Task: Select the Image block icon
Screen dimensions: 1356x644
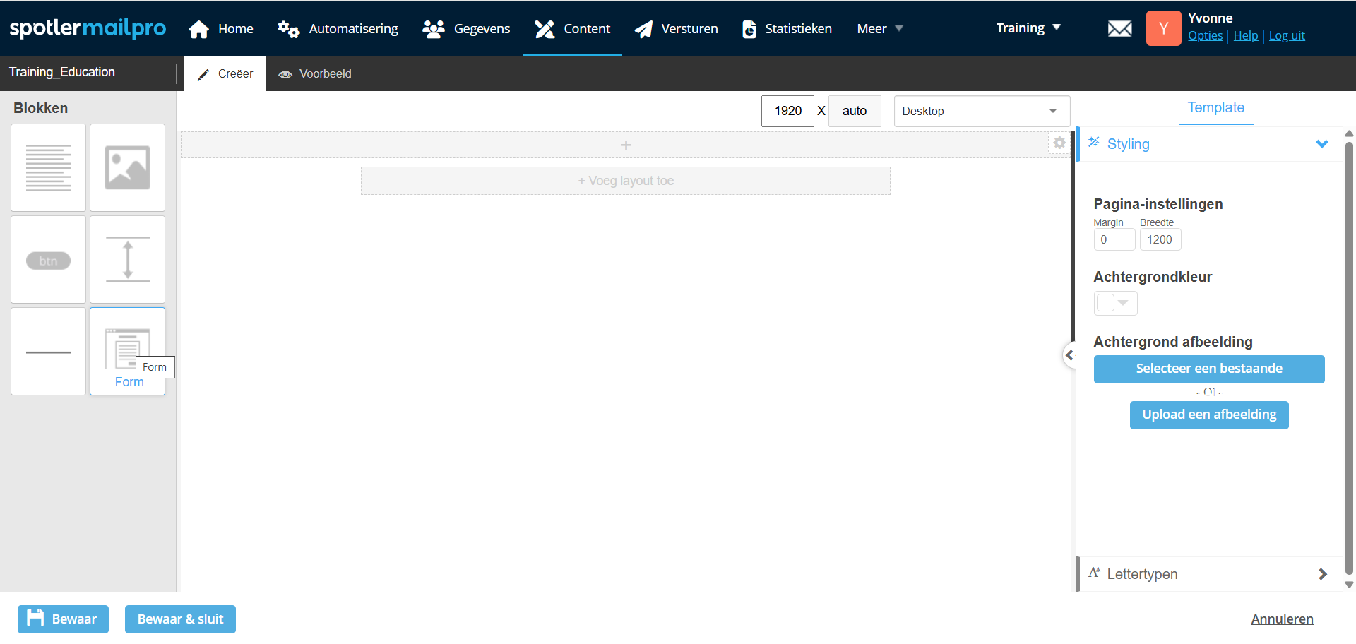Action: point(127,168)
